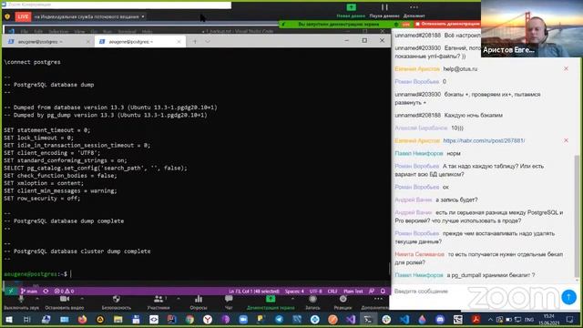The width and height of the screenshot is (583, 328).
Task: Stop video using the camera button
Action: [65, 302]
